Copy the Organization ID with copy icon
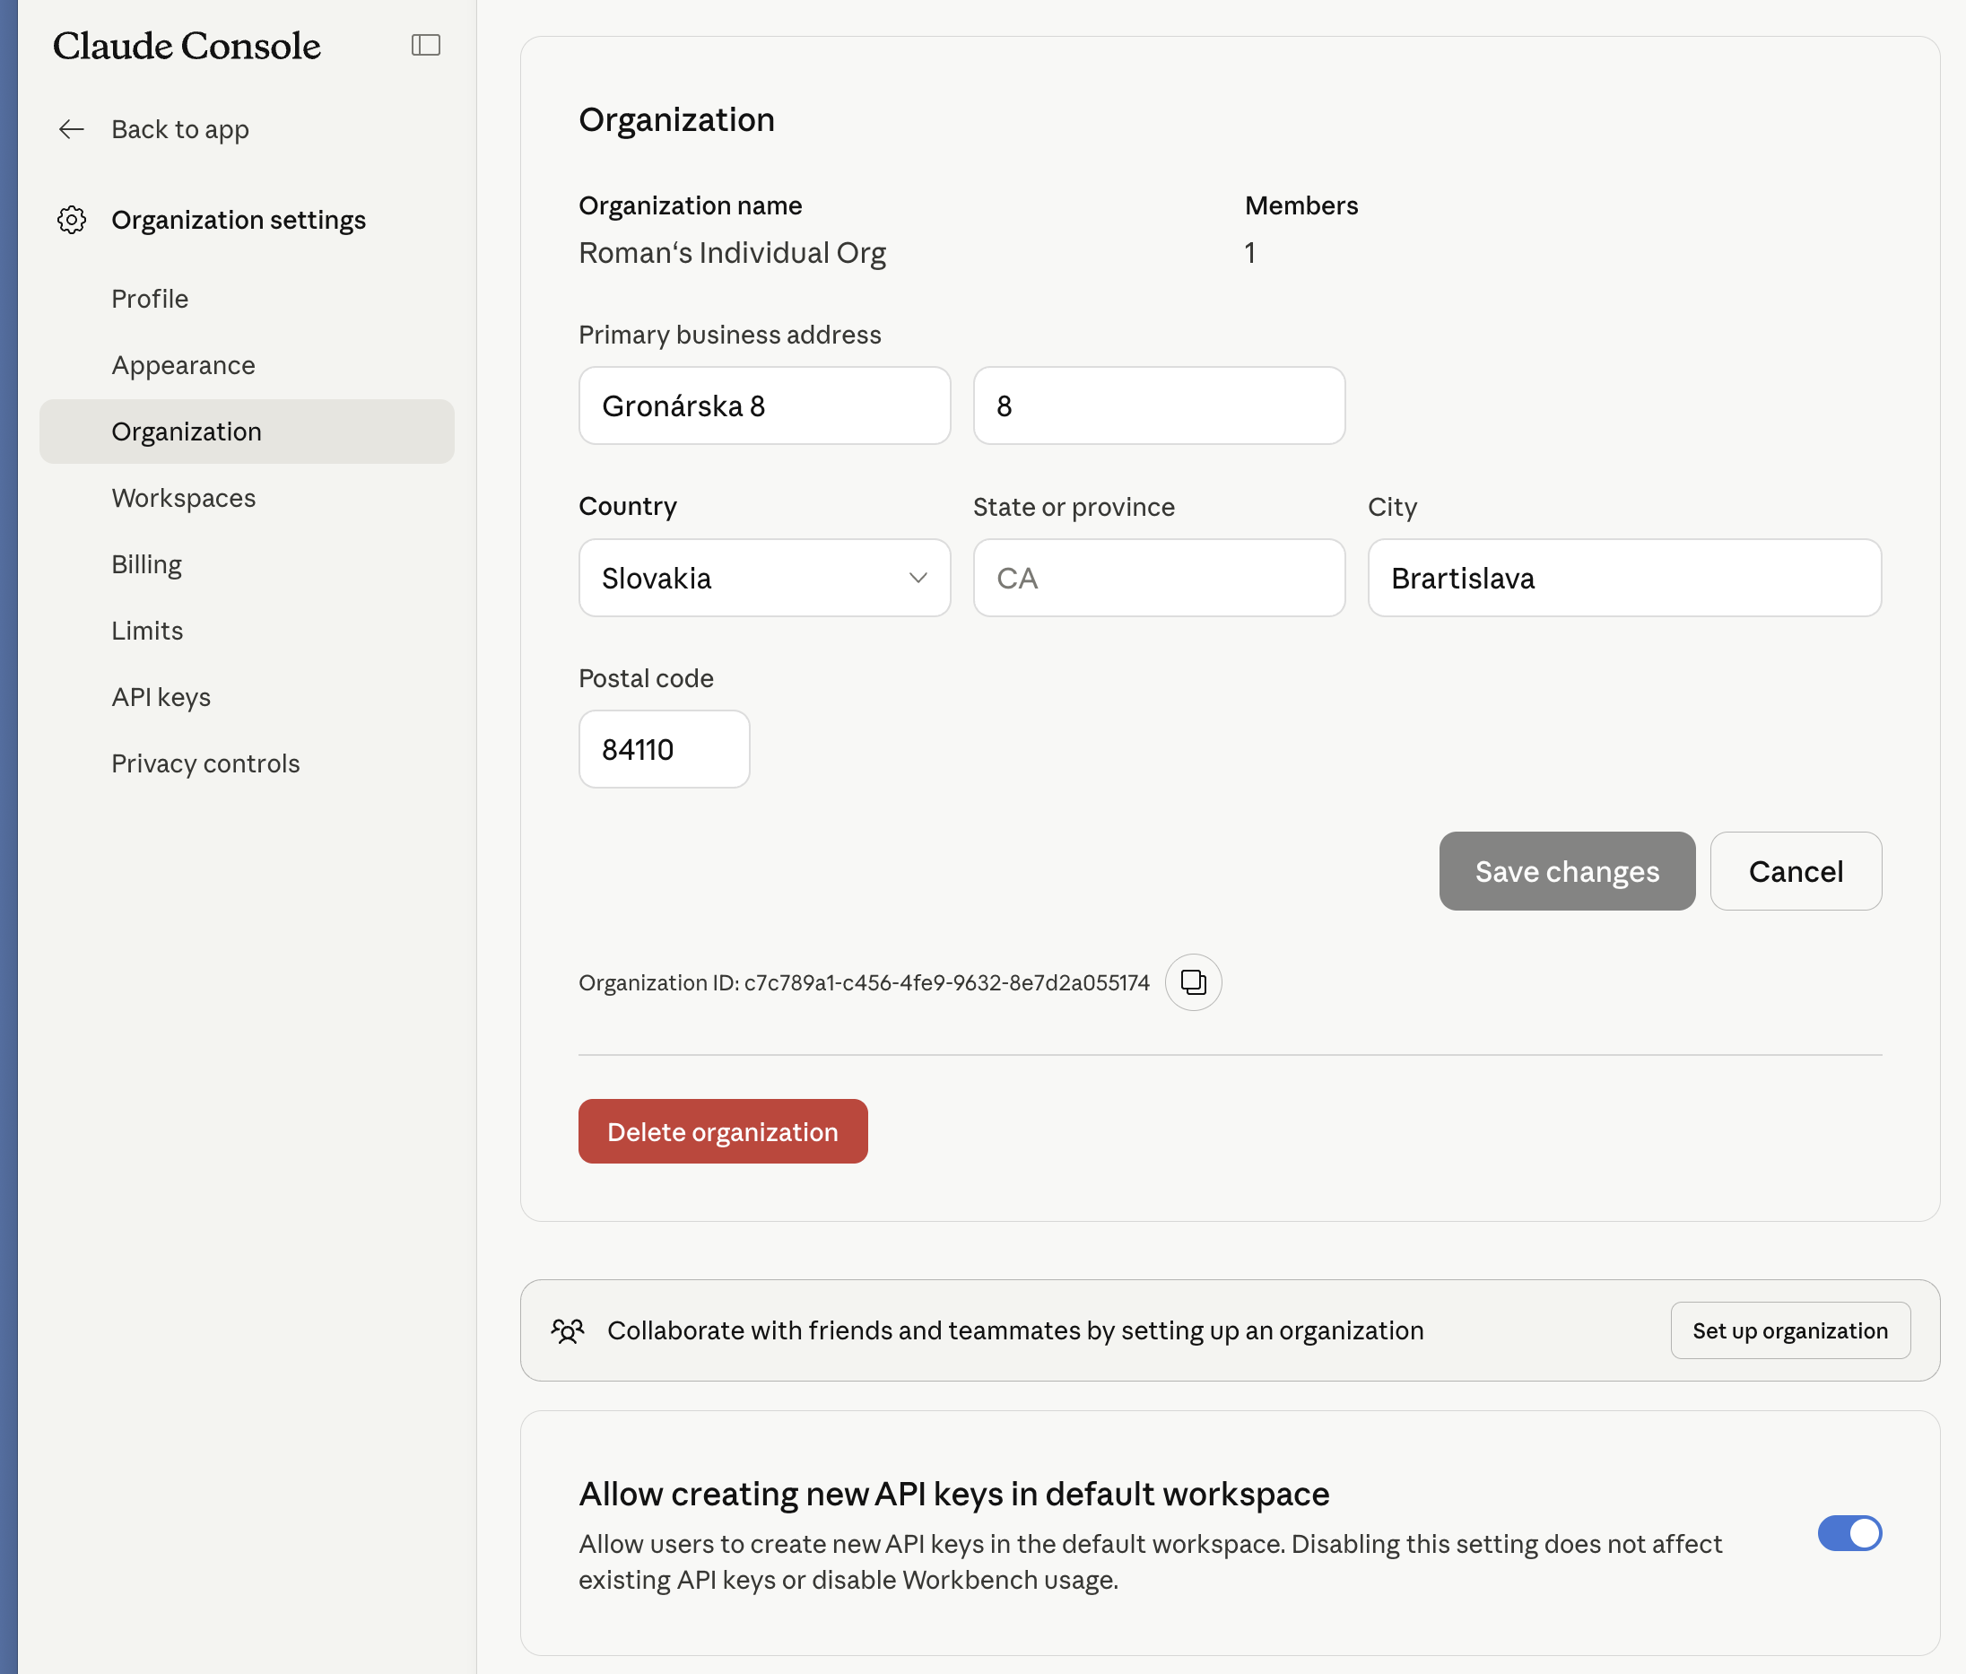Screen dimensions: 1966x1674 point(1193,981)
